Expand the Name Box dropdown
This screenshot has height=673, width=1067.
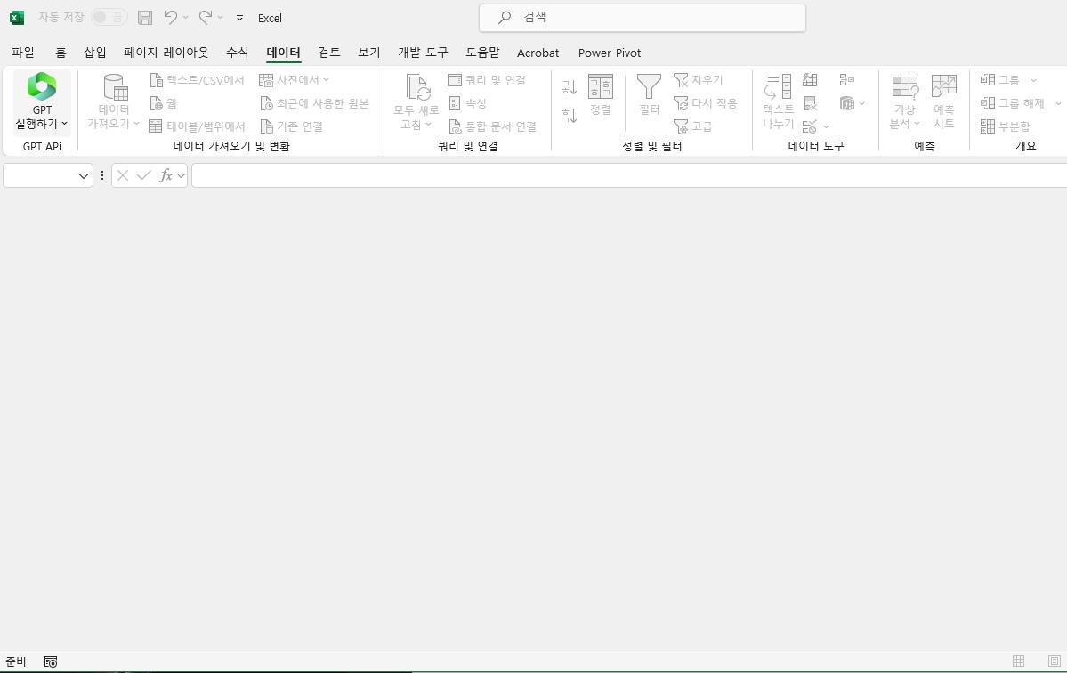click(x=84, y=176)
